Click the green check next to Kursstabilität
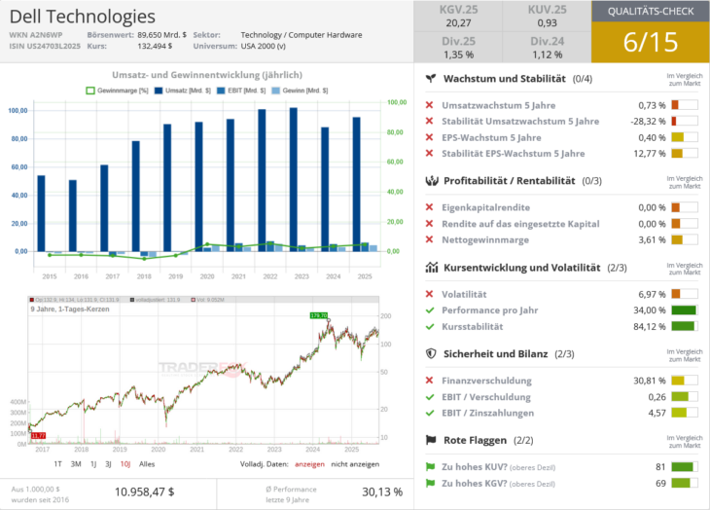 tap(430, 326)
